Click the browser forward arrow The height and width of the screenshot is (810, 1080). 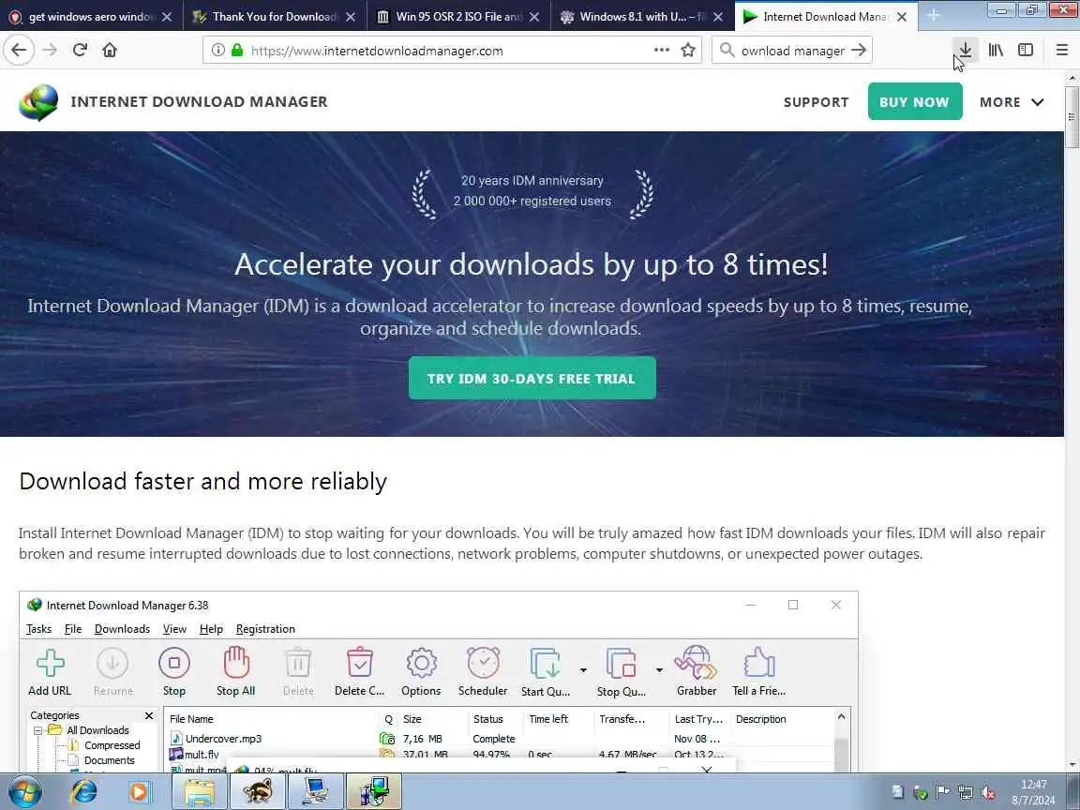[50, 50]
